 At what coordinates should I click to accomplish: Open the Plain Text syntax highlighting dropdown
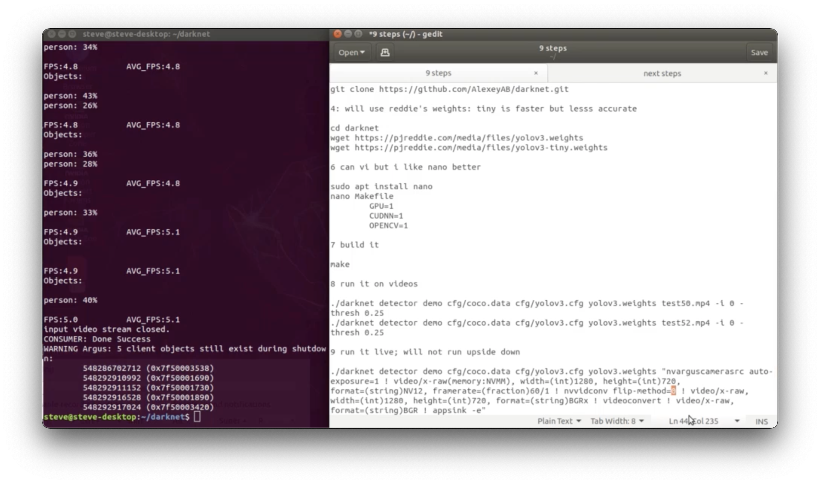click(559, 421)
